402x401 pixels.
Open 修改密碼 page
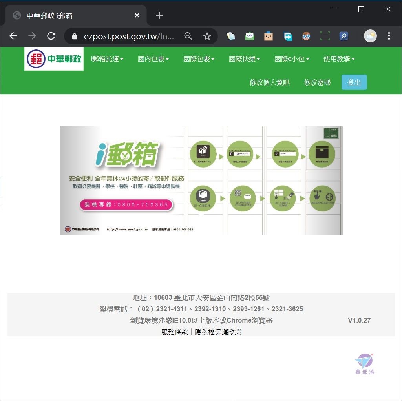click(317, 82)
